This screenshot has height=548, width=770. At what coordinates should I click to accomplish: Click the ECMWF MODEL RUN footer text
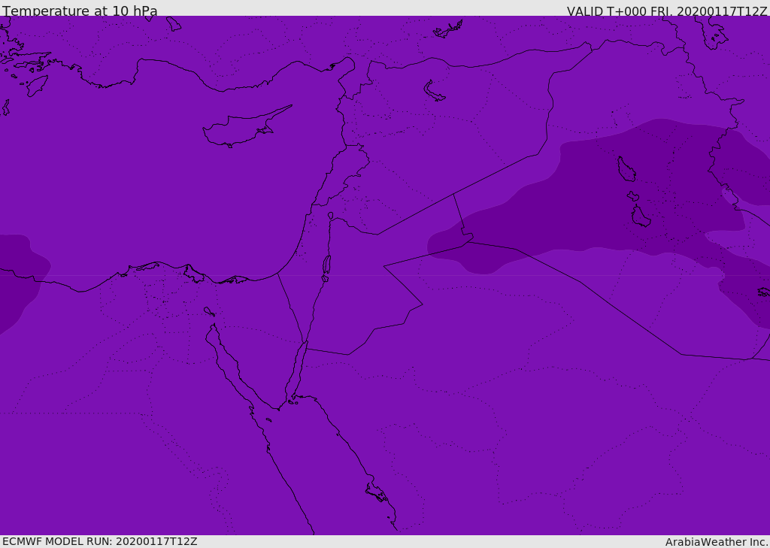click(99, 541)
